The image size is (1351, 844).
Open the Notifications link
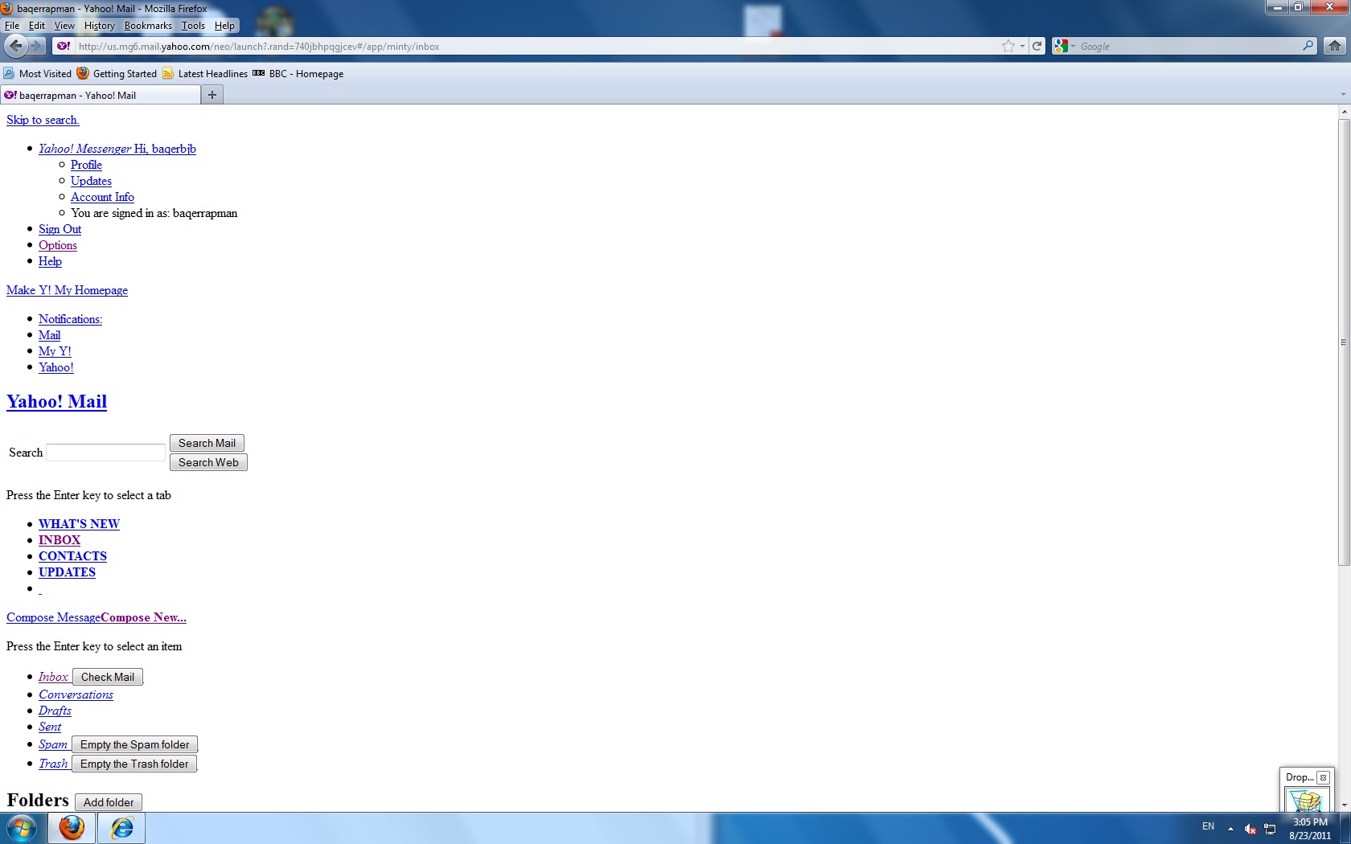coord(70,319)
